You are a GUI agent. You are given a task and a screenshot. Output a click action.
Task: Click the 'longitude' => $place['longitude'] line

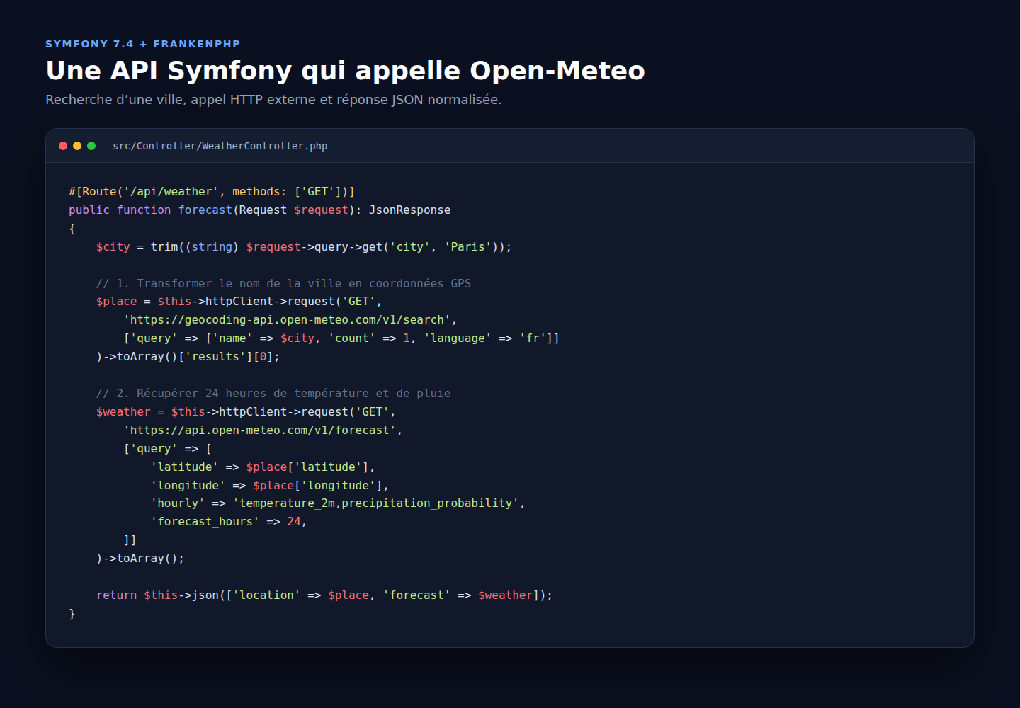click(x=270, y=486)
